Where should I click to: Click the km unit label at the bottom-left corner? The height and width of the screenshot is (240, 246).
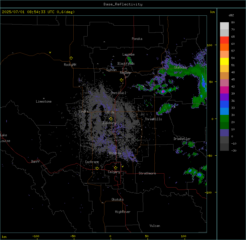coord(4,237)
